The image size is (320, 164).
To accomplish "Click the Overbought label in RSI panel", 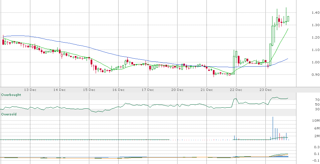I will (11, 95).
